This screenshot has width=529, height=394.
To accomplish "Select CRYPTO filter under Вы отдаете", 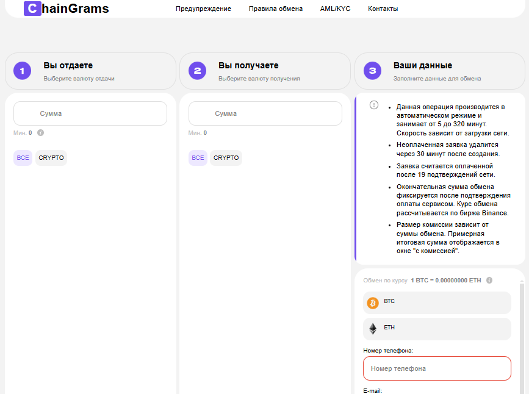I will tap(51, 158).
